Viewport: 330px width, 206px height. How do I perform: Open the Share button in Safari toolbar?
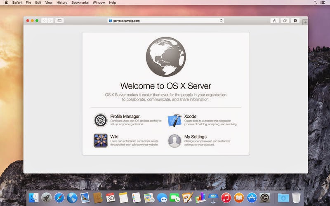(275, 21)
